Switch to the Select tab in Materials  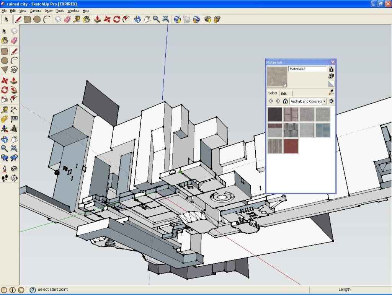273,93
